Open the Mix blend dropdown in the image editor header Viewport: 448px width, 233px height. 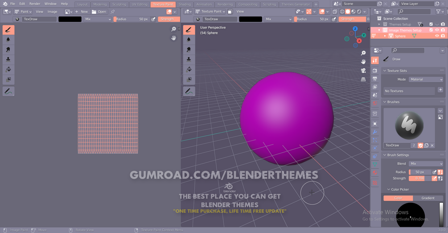(98, 19)
